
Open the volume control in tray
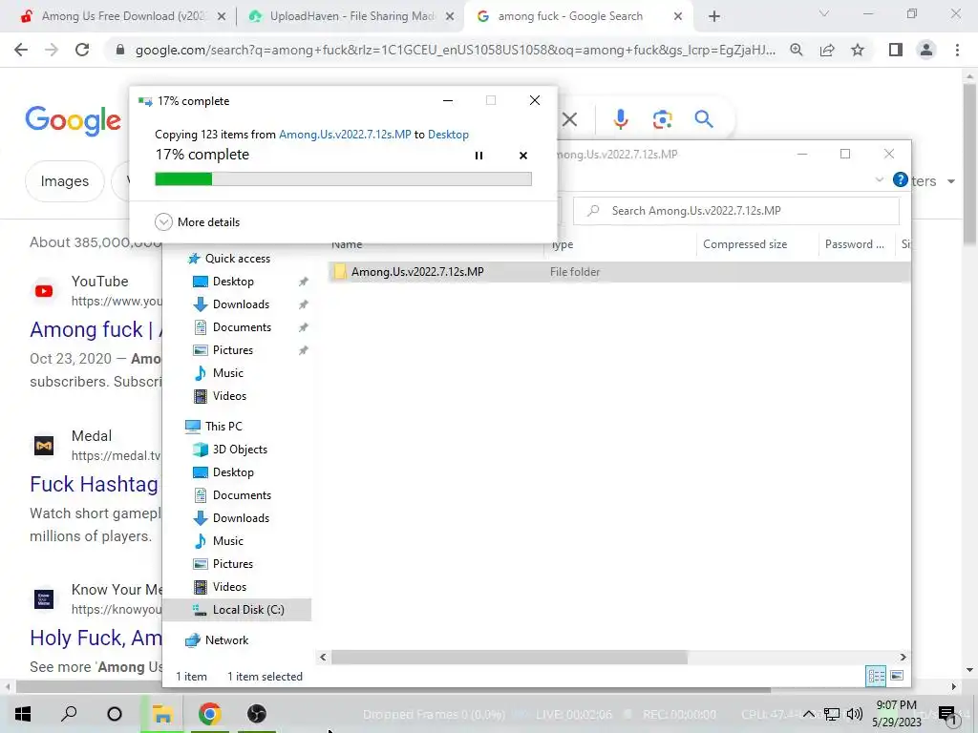[855, 714]
